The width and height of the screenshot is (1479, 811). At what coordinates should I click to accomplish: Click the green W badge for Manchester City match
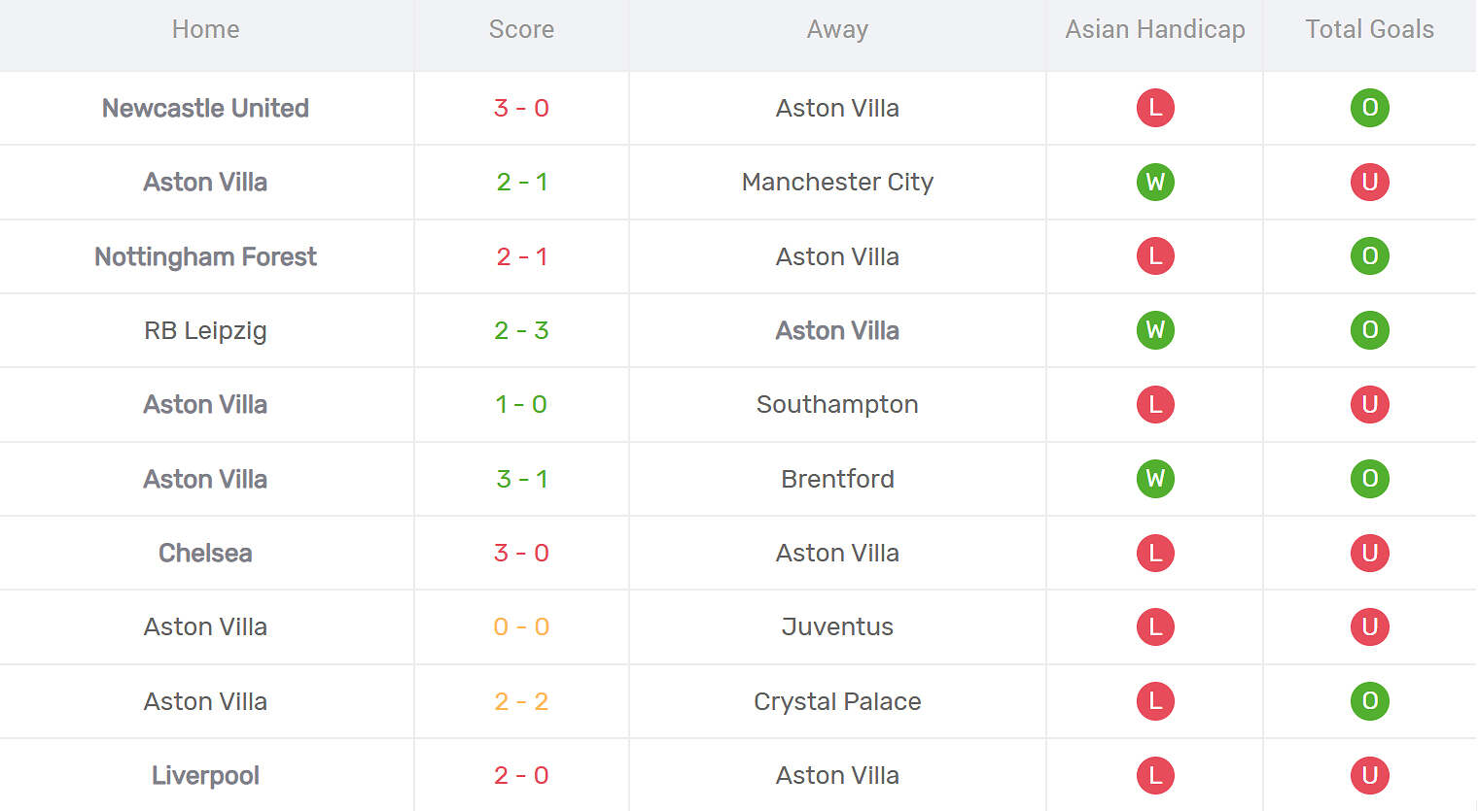tap(1155, 182)
